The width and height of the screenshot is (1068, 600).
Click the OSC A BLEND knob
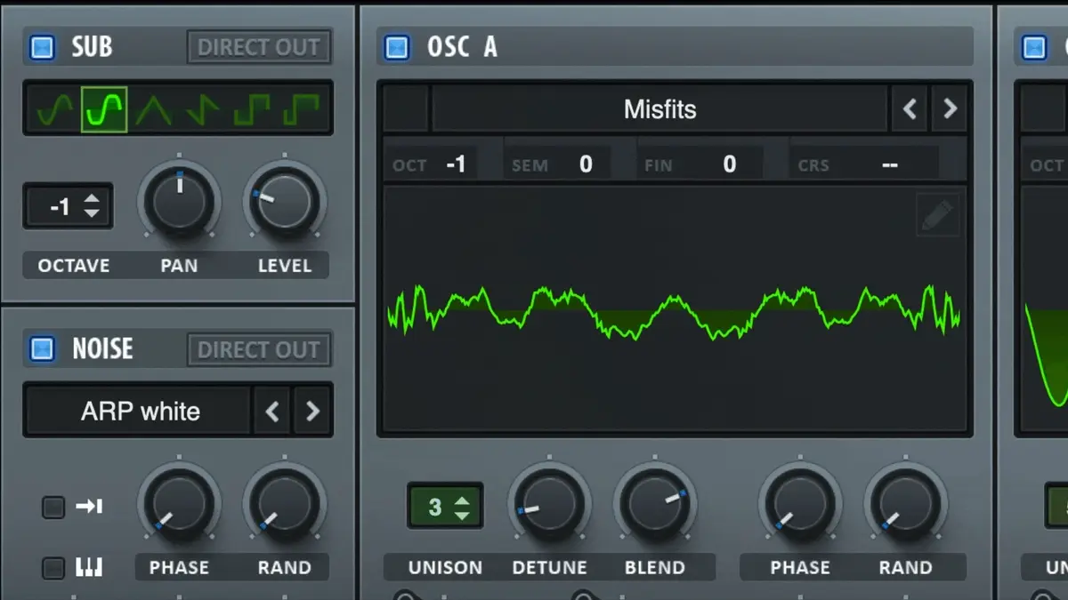[x=655, y=504]
